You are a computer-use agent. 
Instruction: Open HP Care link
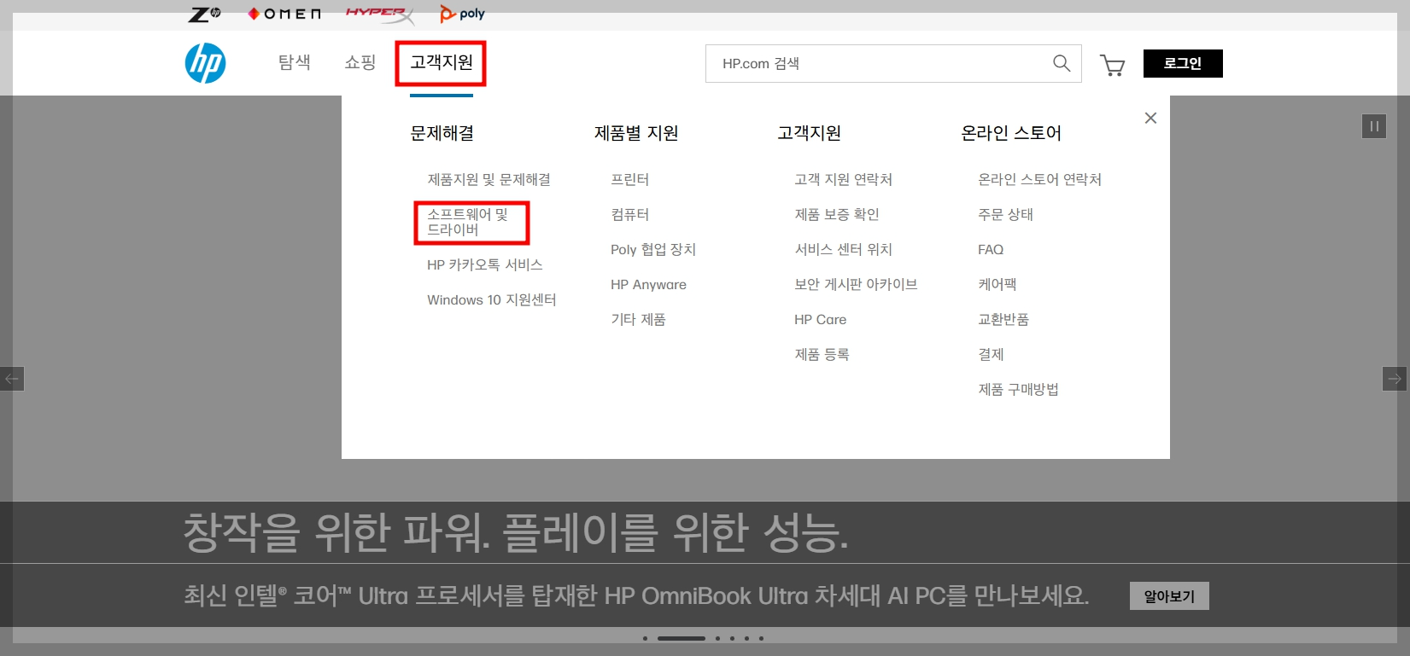[x=821, y=319]
